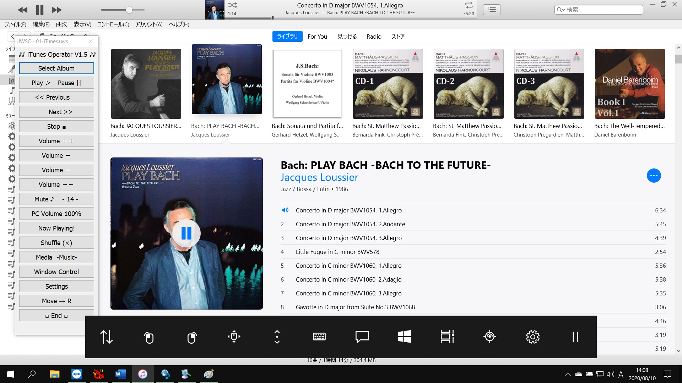Adjust the iTunes volume slider
Screen dimensions: 682x383
tap(123, 10)
